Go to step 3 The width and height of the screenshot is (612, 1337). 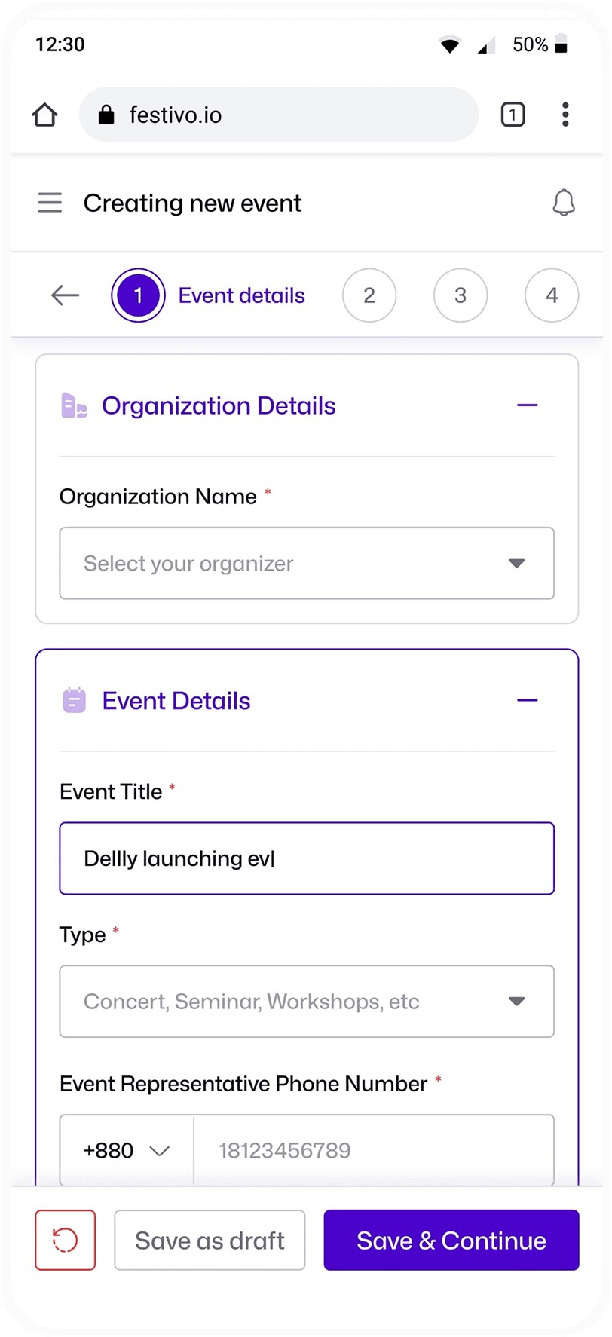pyautogui.click(x=461, y=295)
